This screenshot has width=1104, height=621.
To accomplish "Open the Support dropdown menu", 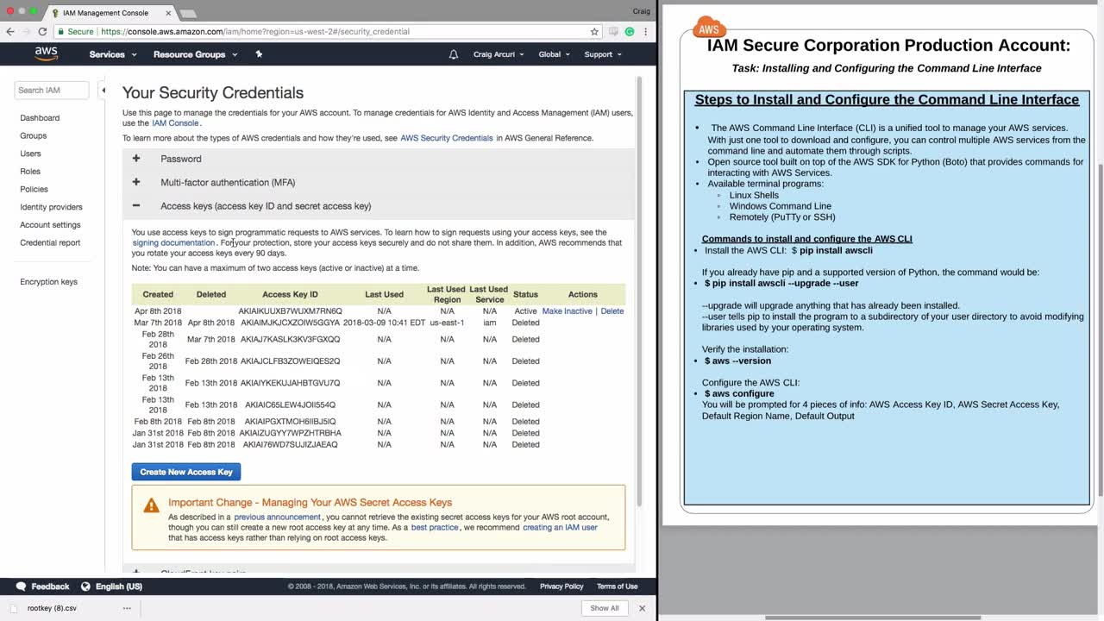I will (x=603, y=54).
